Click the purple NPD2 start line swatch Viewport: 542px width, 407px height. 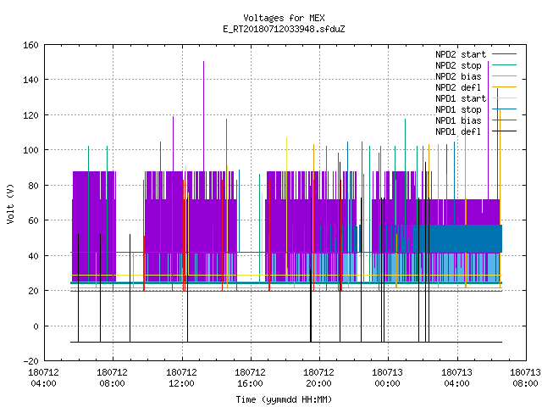tap(505, 54)
